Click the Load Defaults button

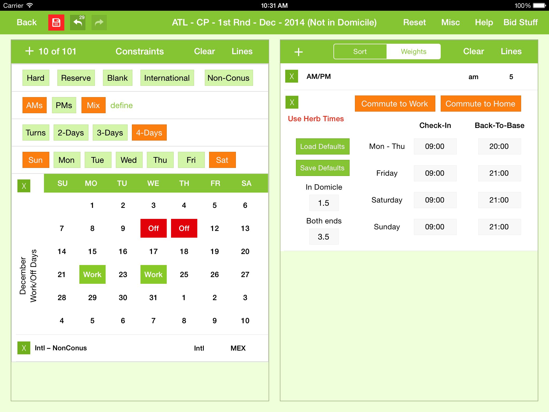tap(322, 146)
